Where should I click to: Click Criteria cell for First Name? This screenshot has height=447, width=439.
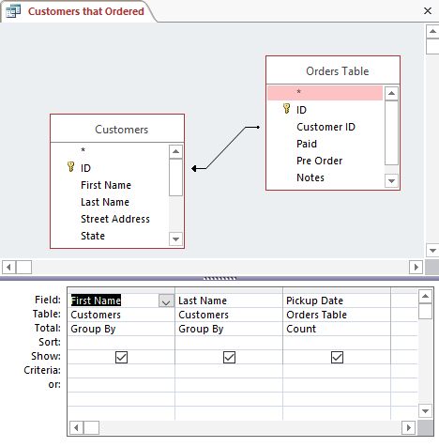pos(121,371)
